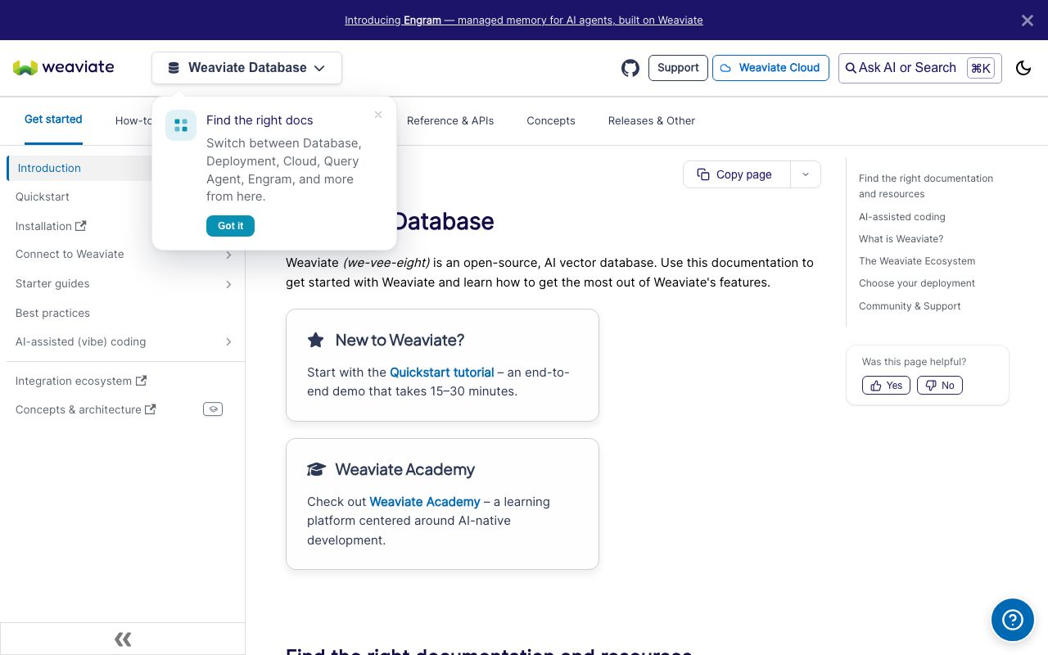Image resolution: width=1048 pixels, height=655 pixels.
Task: Open the Copy page options dropdown arrow
Action: click(x=806, y=174)
